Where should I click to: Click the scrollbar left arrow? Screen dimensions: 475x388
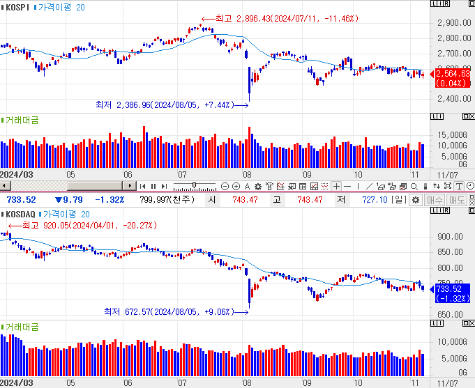tap(5, 186)
